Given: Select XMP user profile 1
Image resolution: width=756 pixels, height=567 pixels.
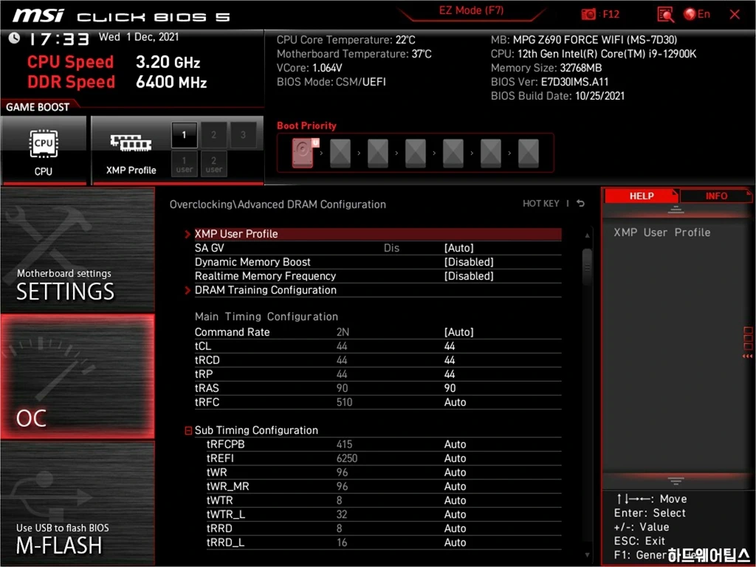Looking at the screenshot, I should pos(184,164).
